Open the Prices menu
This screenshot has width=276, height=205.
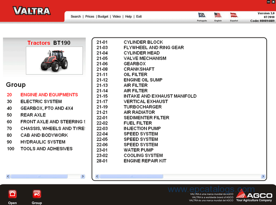click(x=90, y=16)
